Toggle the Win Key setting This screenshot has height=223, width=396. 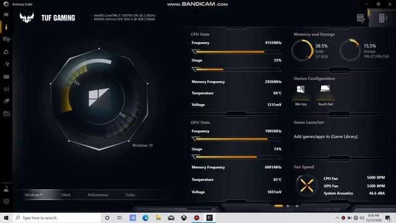pyautogui.click(x=301, y=95)
